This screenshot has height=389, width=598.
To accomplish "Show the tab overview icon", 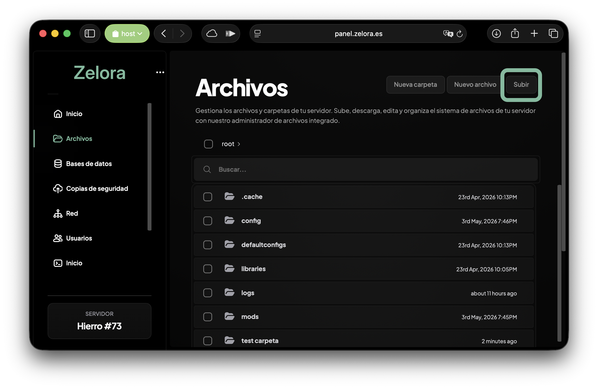I will click(x=553, y=33).
